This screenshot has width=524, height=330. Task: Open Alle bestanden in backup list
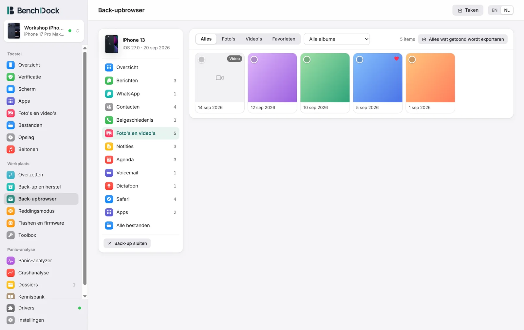click(x=141, y=225)
